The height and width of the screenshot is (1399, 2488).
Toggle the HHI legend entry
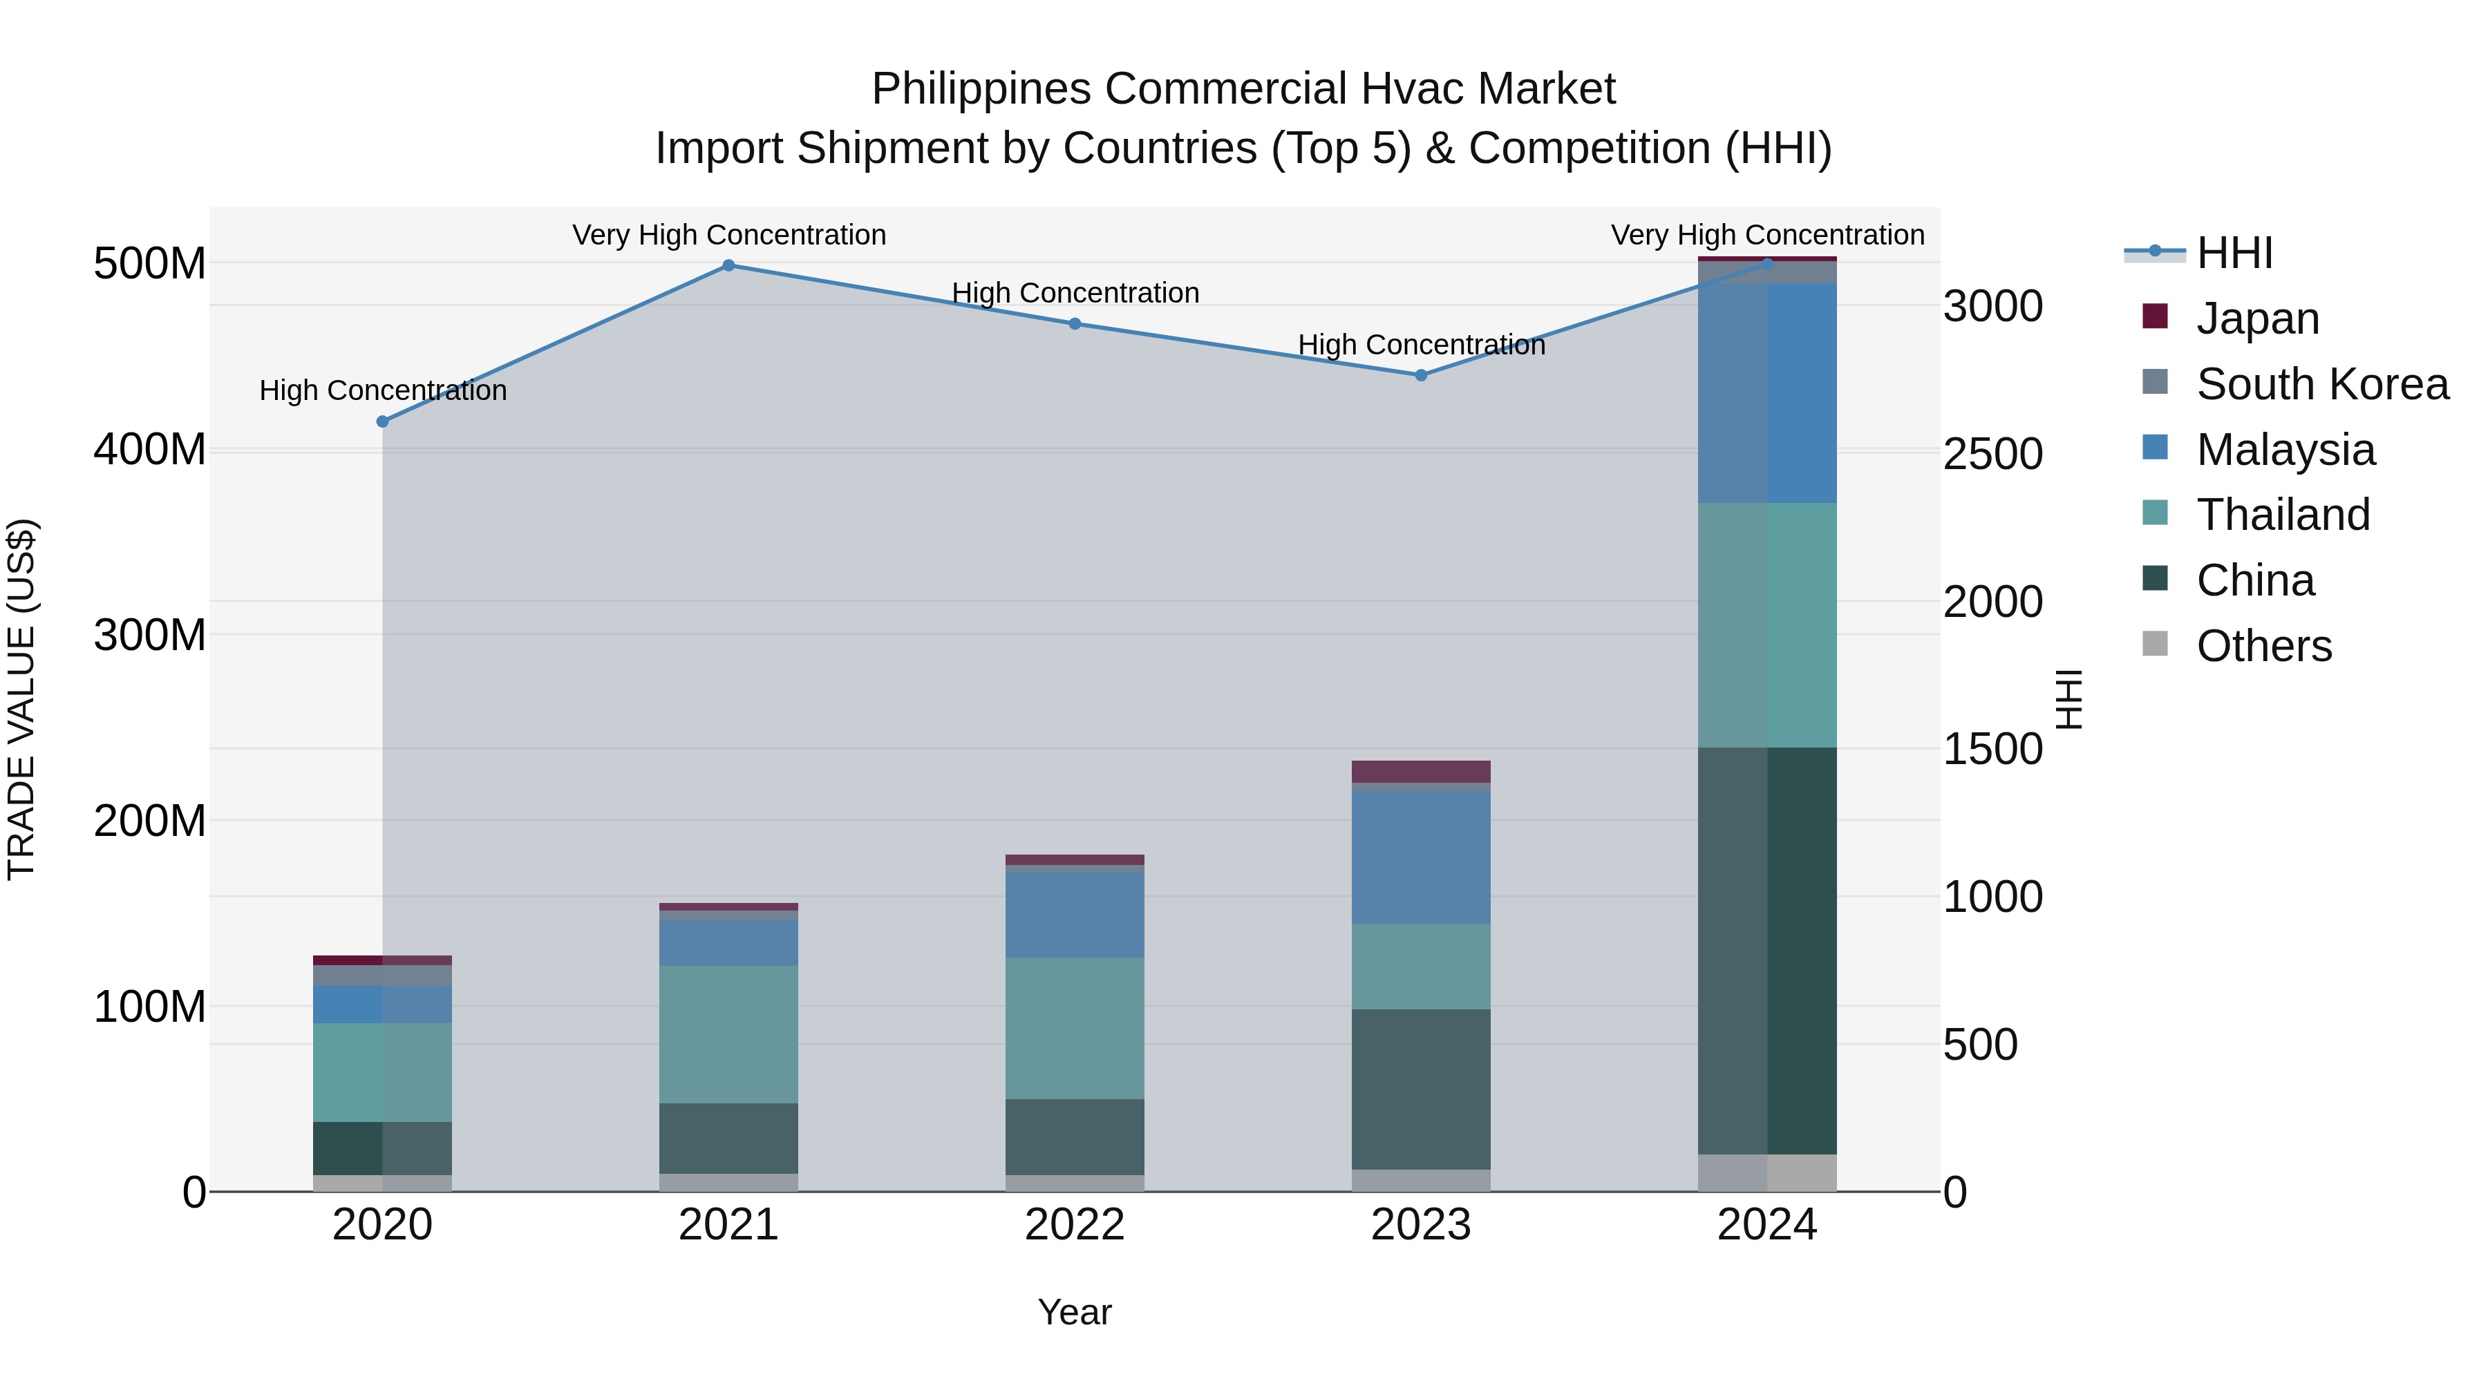[x=2199, y=253]
